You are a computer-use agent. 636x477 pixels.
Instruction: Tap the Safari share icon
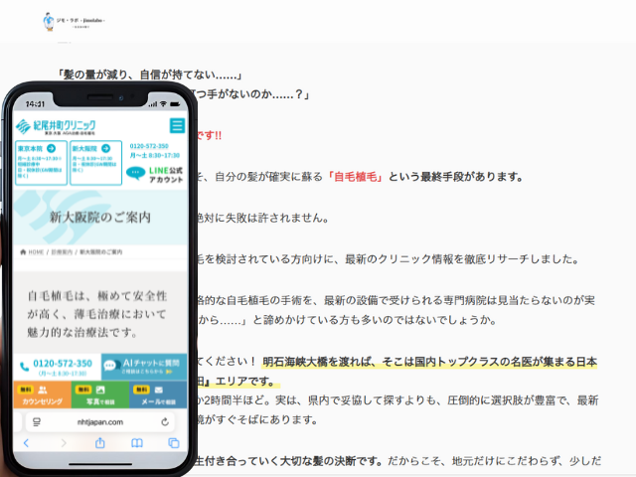[99, 442]
